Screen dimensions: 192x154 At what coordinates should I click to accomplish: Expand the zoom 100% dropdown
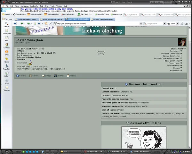(x=177, y=24)
